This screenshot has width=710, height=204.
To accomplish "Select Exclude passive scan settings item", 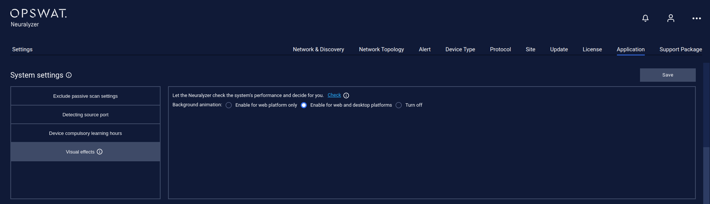I will coord(85,96).
